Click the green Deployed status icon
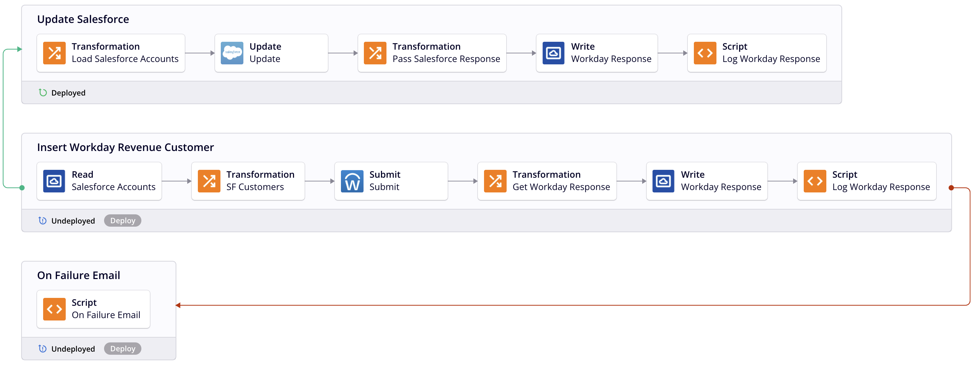 [x=43, y=93]
